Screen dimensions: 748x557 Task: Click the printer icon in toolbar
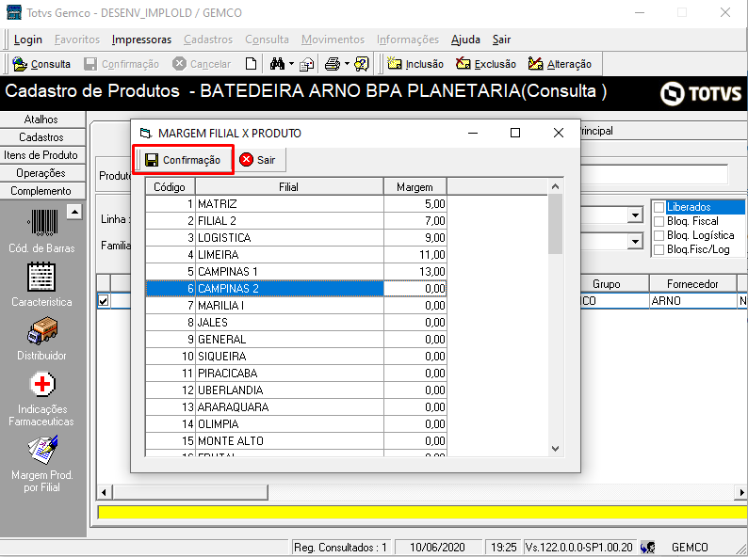tap(333, 64)
